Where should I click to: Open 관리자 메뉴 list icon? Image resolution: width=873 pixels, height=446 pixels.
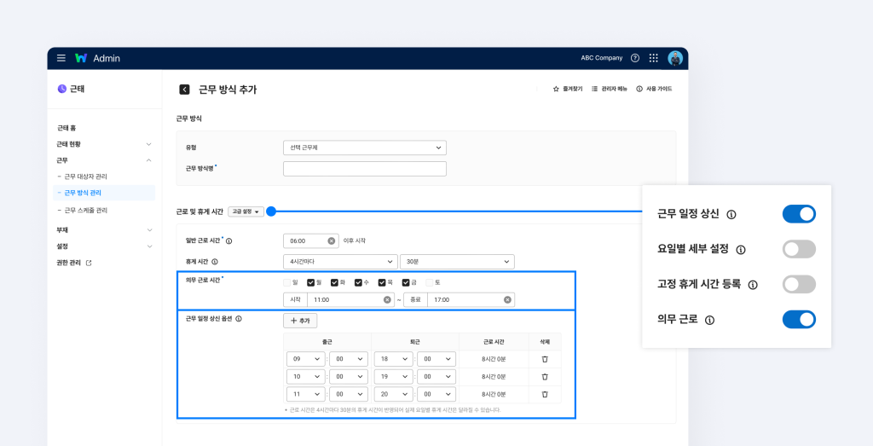pos(594,89)
